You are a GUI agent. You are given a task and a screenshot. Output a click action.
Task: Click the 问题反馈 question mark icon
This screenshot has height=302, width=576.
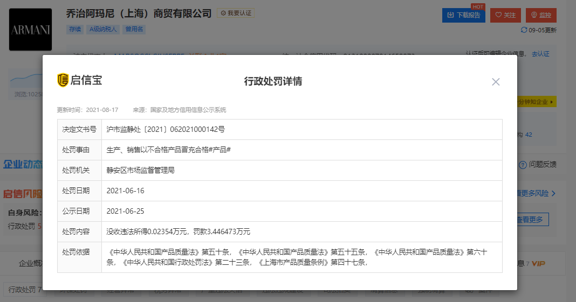pyautogui.click(x=522, y=165)
